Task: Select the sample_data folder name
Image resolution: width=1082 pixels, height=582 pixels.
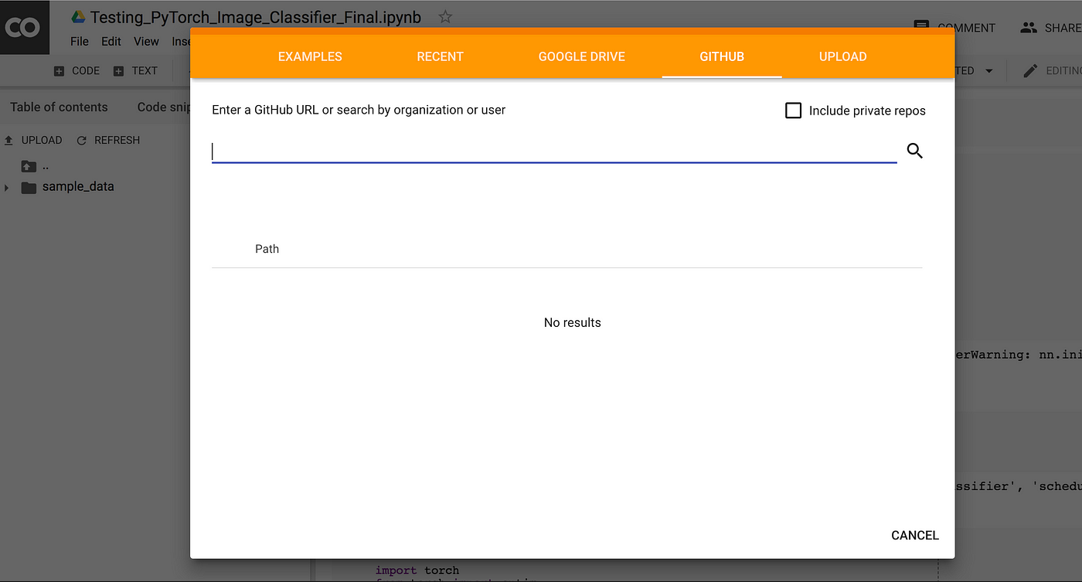Action: tap(78, 187)
